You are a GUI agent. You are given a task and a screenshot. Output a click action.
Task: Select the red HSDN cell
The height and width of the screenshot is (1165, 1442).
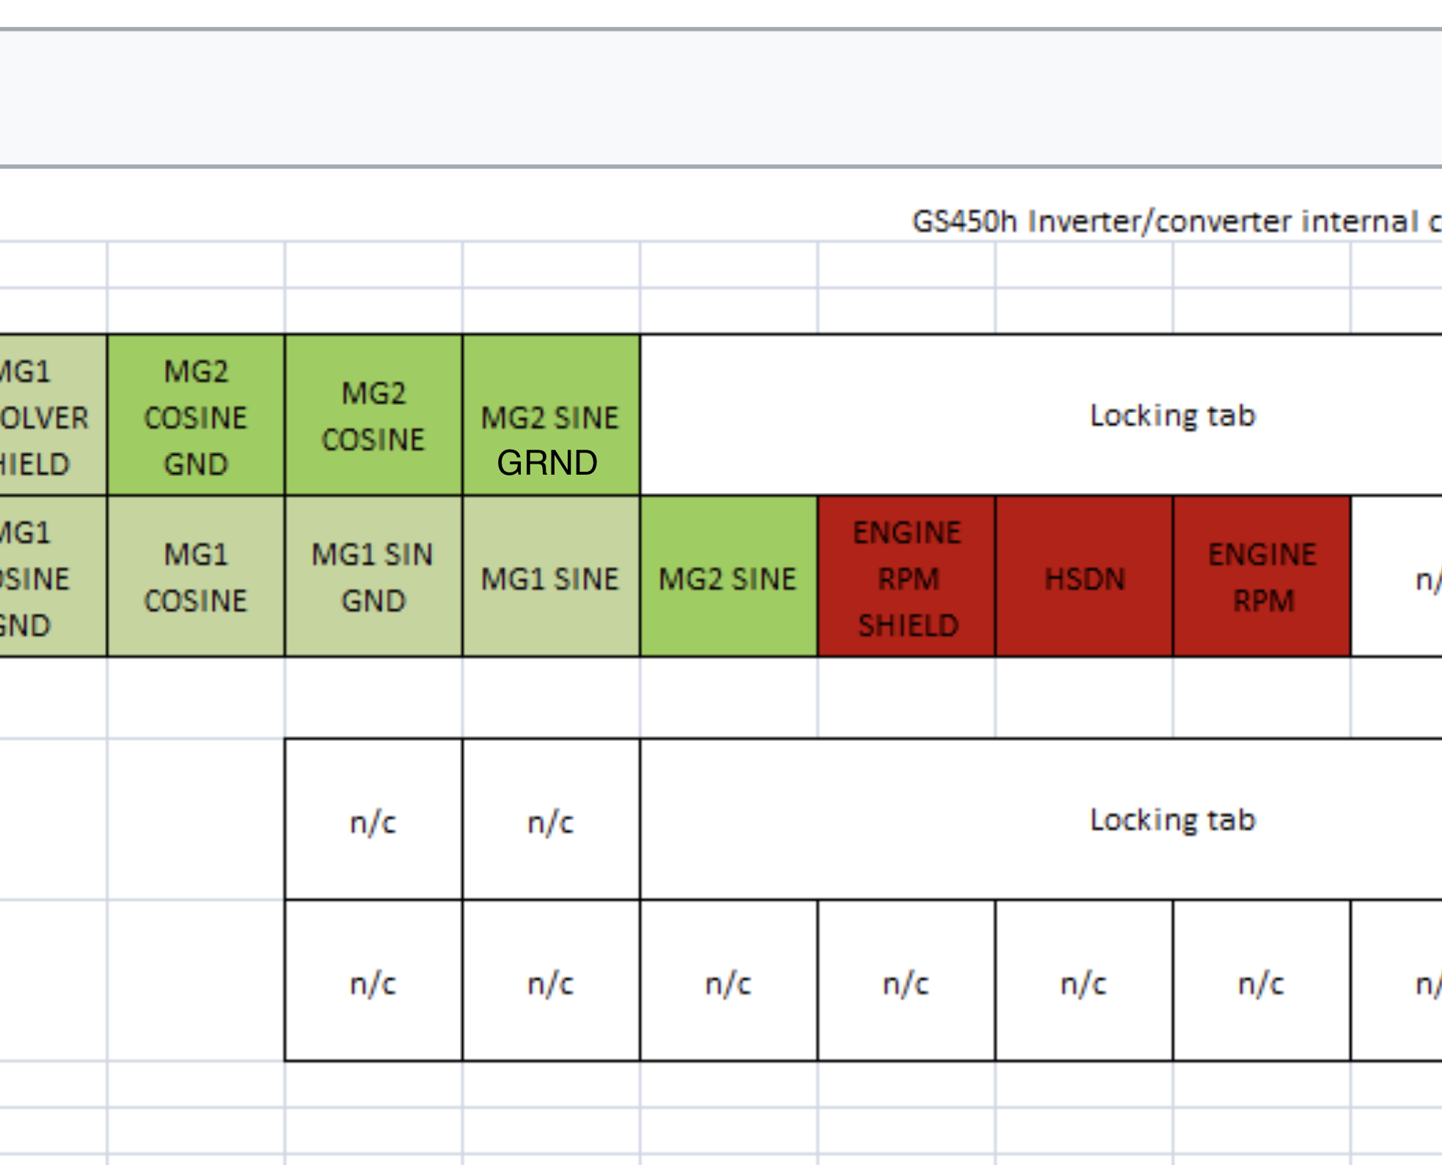(x=1084, y=577)
